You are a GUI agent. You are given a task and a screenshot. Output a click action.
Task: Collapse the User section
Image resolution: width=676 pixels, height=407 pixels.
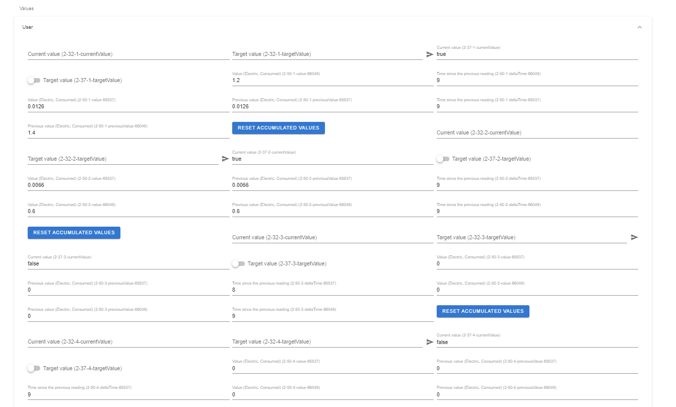pyautogui.click(x=640, y=27)
